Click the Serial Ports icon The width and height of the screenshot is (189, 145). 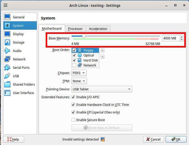pyautogui.click(x=7, y=68)
